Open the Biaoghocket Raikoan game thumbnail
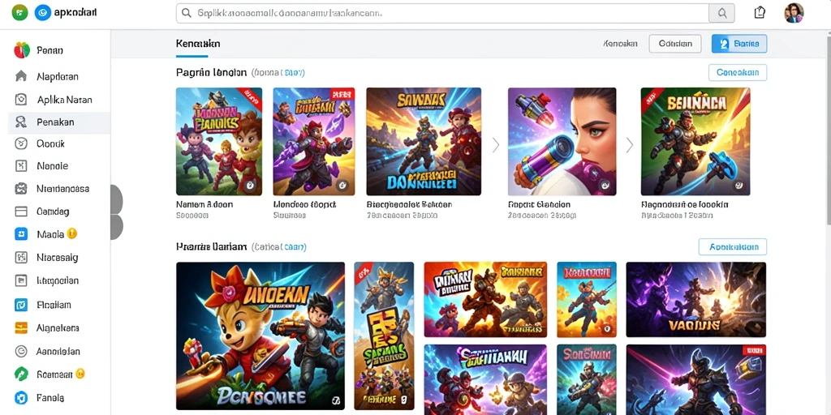 pyautogui.click(x=424, y=142)
